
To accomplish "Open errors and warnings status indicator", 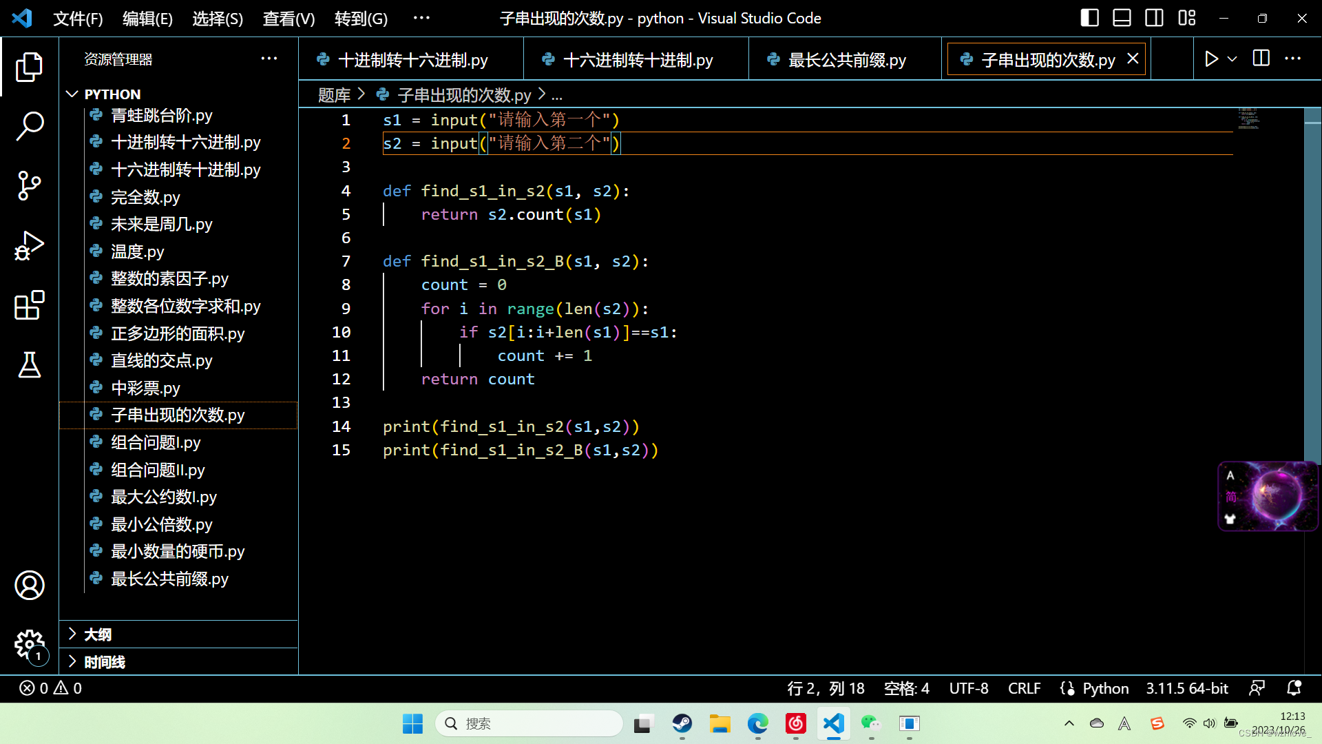I will (x=50, y=688).
